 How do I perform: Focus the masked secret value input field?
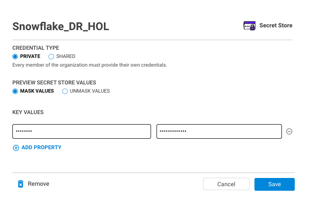(219, 131)
